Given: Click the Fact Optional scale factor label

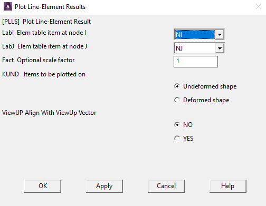Looking at the screenshot, I should point(39,60).
